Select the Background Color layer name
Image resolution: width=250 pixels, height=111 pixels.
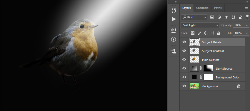[227, 78]
